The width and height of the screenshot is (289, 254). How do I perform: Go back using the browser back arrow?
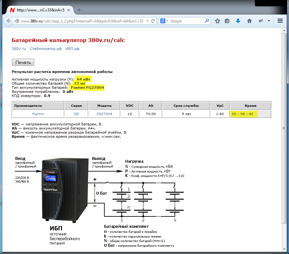pyautogui.click(x=9, y=21)
